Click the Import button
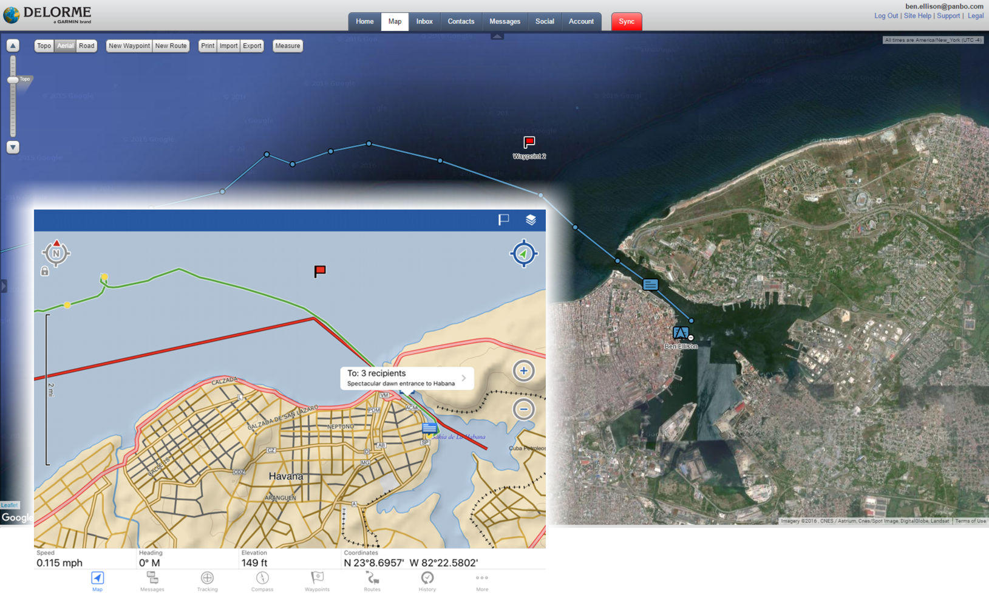 [x=228, y=46]
